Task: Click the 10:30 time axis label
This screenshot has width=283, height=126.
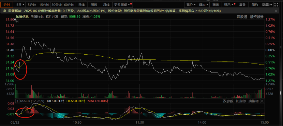Action: 77,122
